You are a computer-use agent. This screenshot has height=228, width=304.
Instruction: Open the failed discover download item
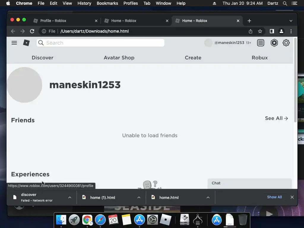pyautogui.click(x=37, y=197)
